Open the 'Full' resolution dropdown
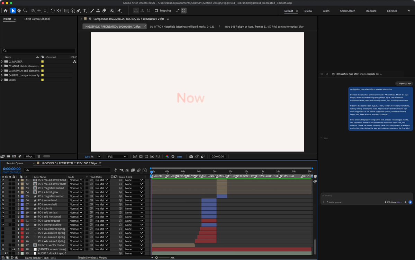The image size is (415, 260). tap(117, 156)
